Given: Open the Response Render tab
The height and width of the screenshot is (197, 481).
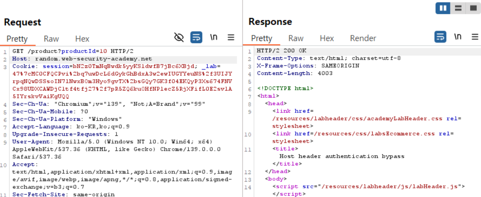Looking at the screenshot, I should tap(363, 38).
